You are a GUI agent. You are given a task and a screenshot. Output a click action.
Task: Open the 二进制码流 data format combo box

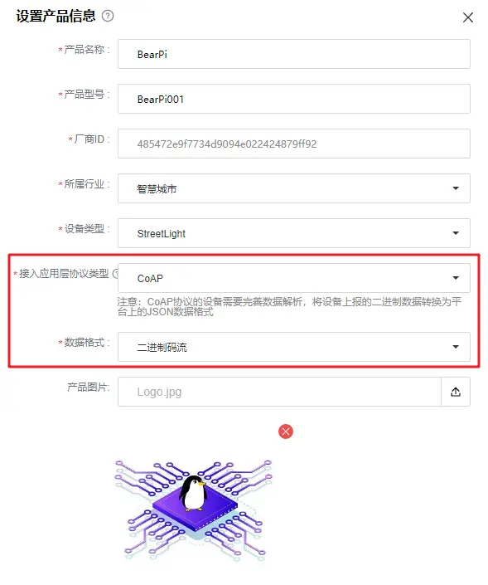coord(294,347)
